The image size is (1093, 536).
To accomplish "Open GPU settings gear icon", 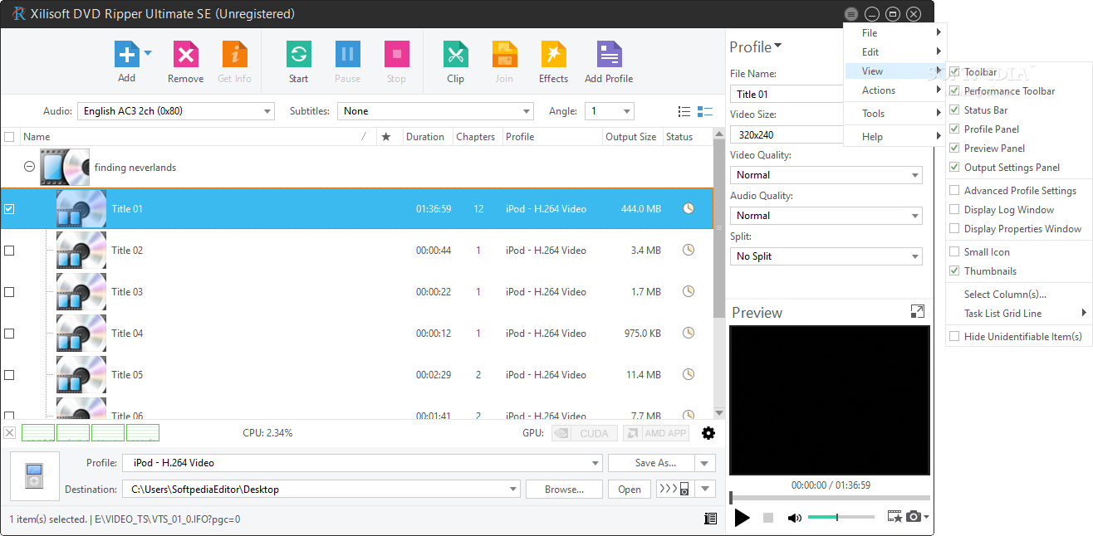I will click(708, 433).
